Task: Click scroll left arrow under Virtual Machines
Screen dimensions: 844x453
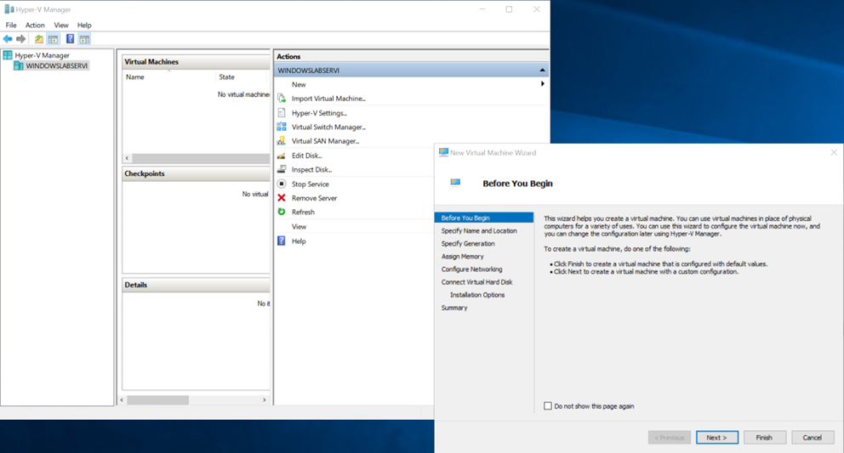Action: pyautogui.click(x=127, y=158)
